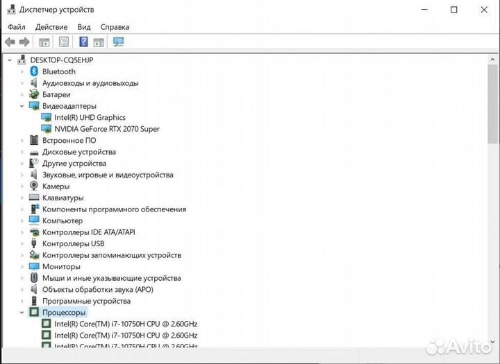This screenshot has width=500, height=364.
Task: Click the Дисковые устройства drive icon
Action: point(34,153)
